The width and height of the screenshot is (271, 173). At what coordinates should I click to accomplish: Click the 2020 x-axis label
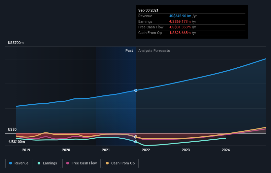point(66,150)
